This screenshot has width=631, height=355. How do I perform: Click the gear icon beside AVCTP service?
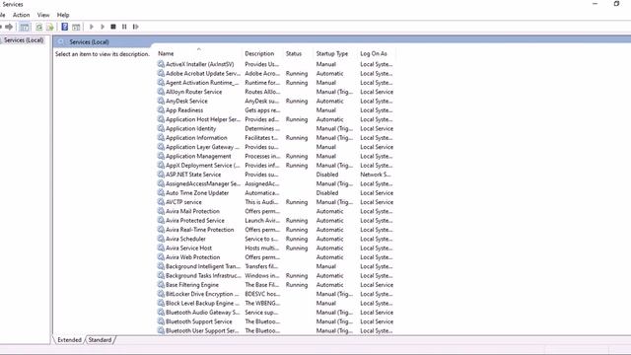pyautogui.click(x=161, y=202)
